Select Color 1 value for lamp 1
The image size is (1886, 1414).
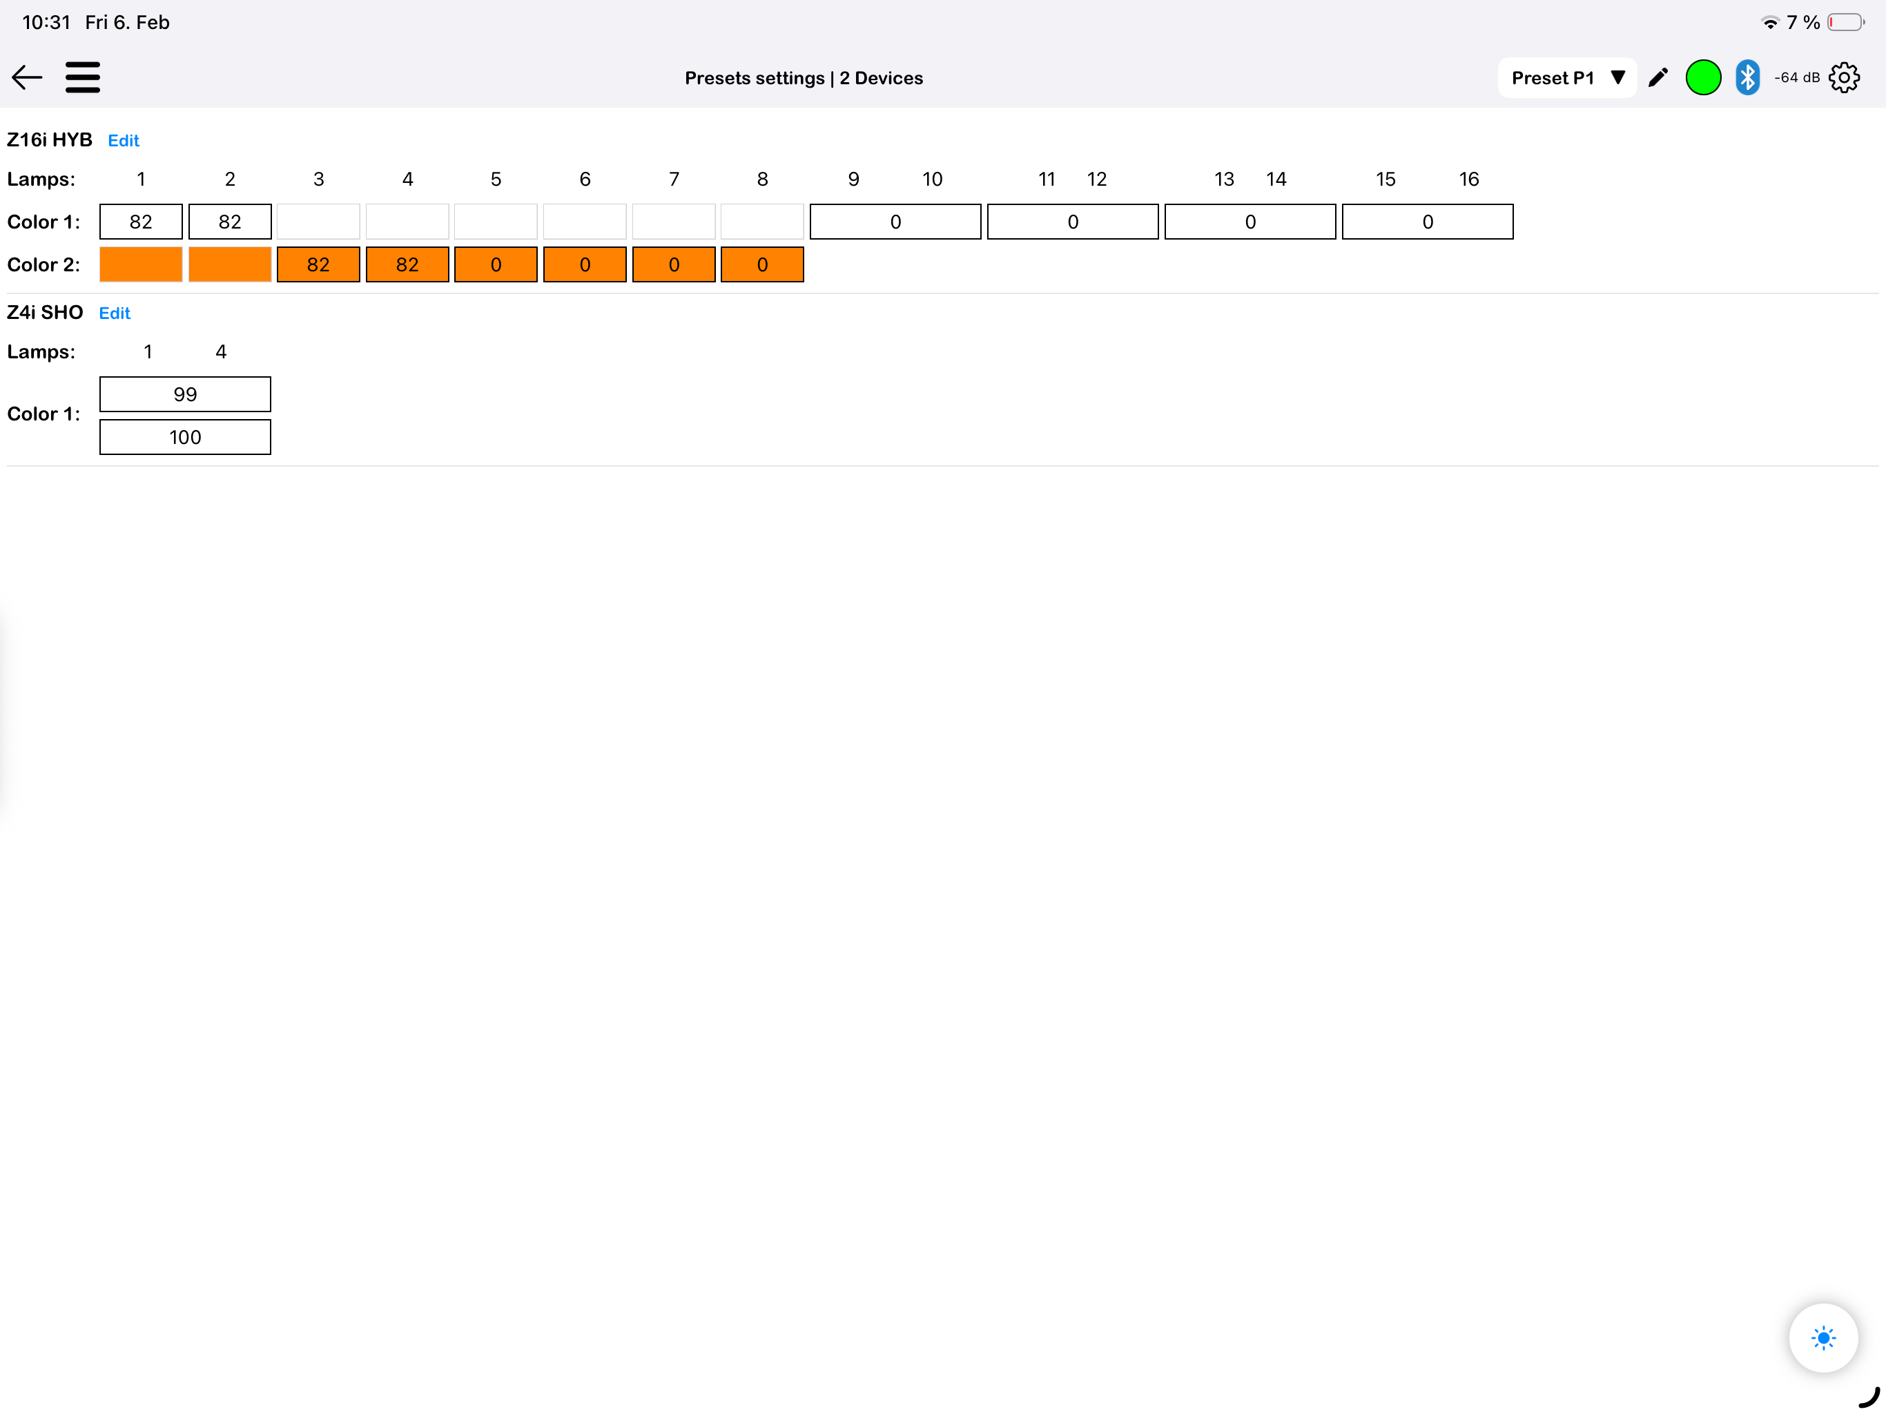[141, 222]
